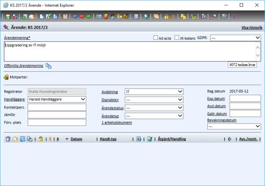The height and width of the screenshot is (186, 265).
Task: Sort by Åtgärd/Handling column header
Action: [172, 139]
